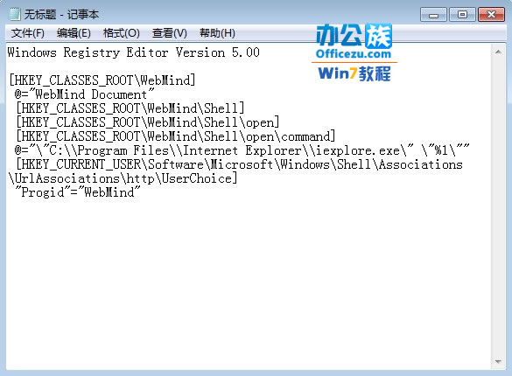This screenshot has width=512, height=376.
Task: Click on the WebMind Document line
Action: (x=84, y=94)
